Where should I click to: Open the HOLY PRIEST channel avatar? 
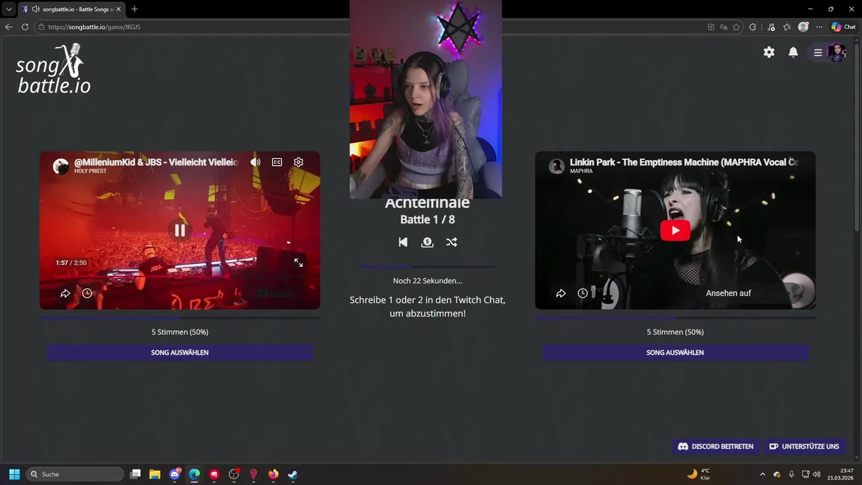pyautogui.click(x=61, y=166)
